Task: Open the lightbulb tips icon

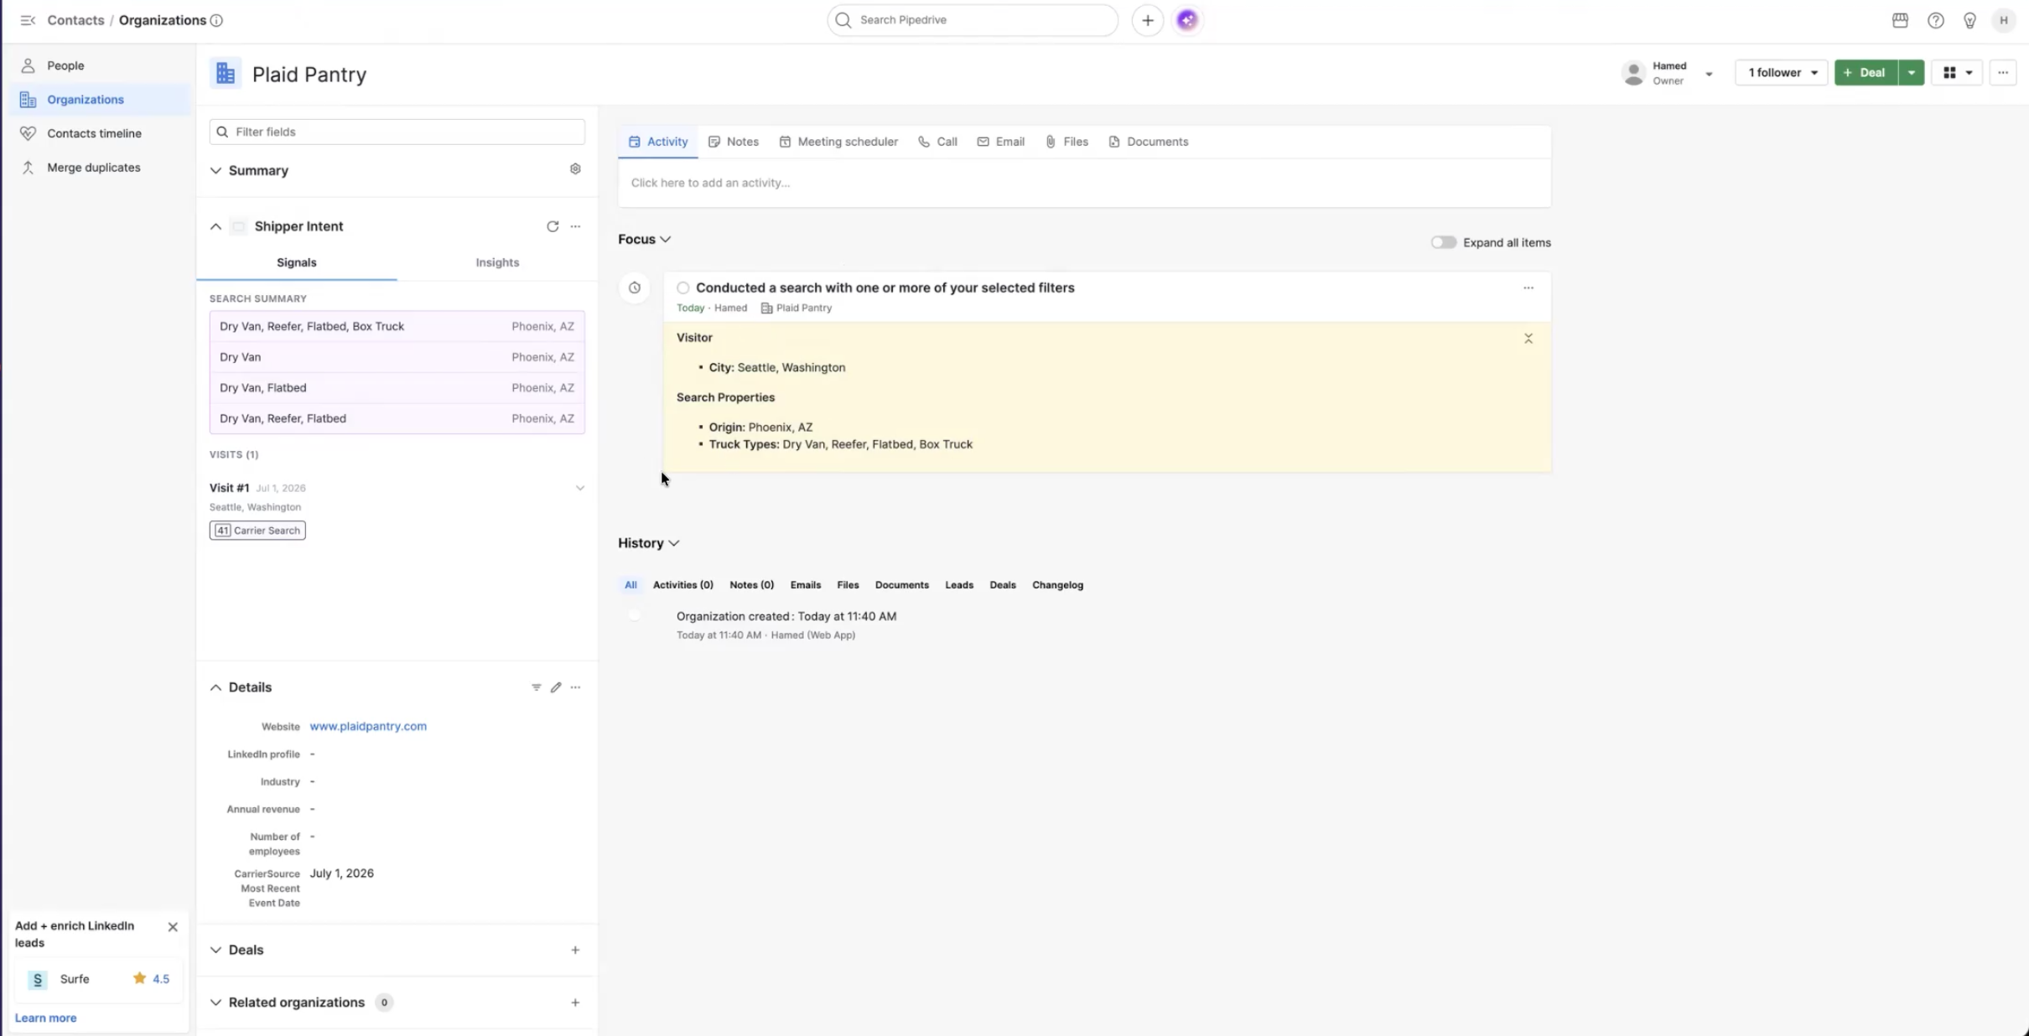Action: [1969, 20]
